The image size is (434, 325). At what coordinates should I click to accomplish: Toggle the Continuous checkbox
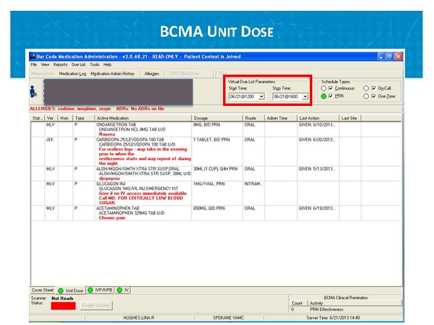coord(330,88)
